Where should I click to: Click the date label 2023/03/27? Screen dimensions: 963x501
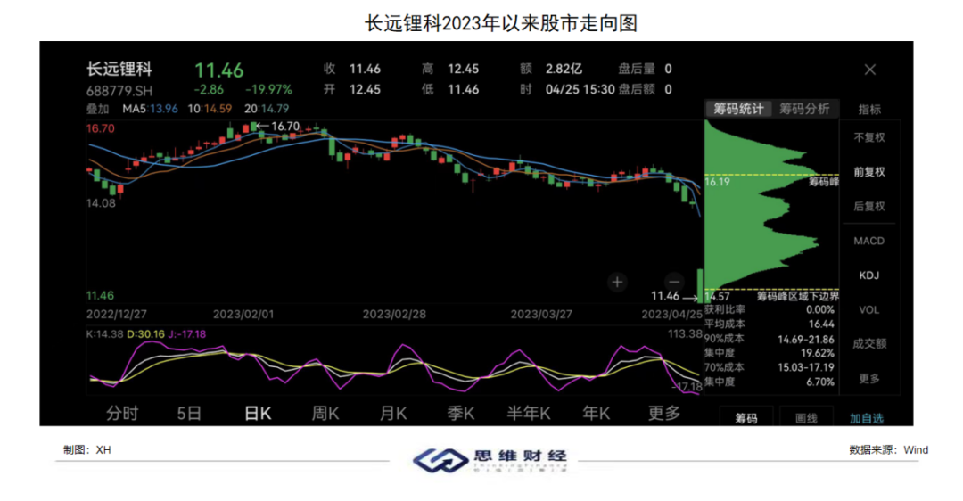(x=541, y=315)
